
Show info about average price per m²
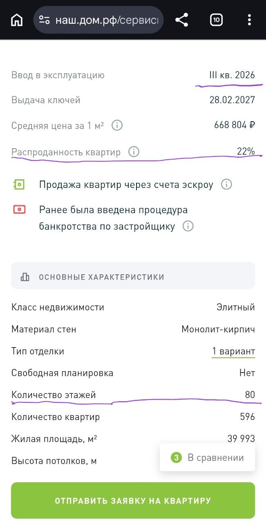[x=117, y=125]
